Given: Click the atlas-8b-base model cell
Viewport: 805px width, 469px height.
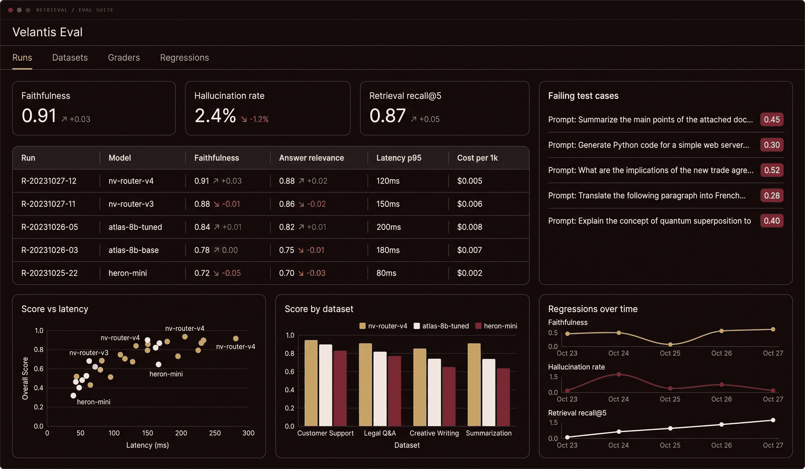Looking at the screenshot, I should coord(134,250).
